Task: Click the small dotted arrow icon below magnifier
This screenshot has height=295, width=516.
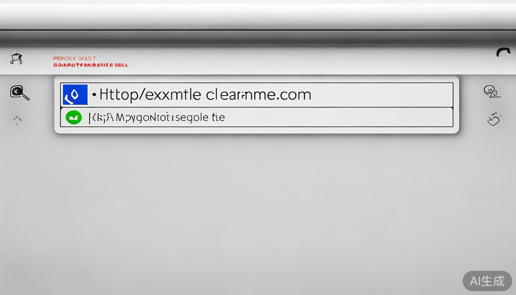Action: coord(17,121)
